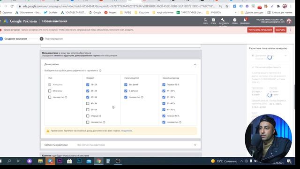300x169 pixels.
Task: Open Photoshop from the taskbar
Action: click(x=79, y=161)
